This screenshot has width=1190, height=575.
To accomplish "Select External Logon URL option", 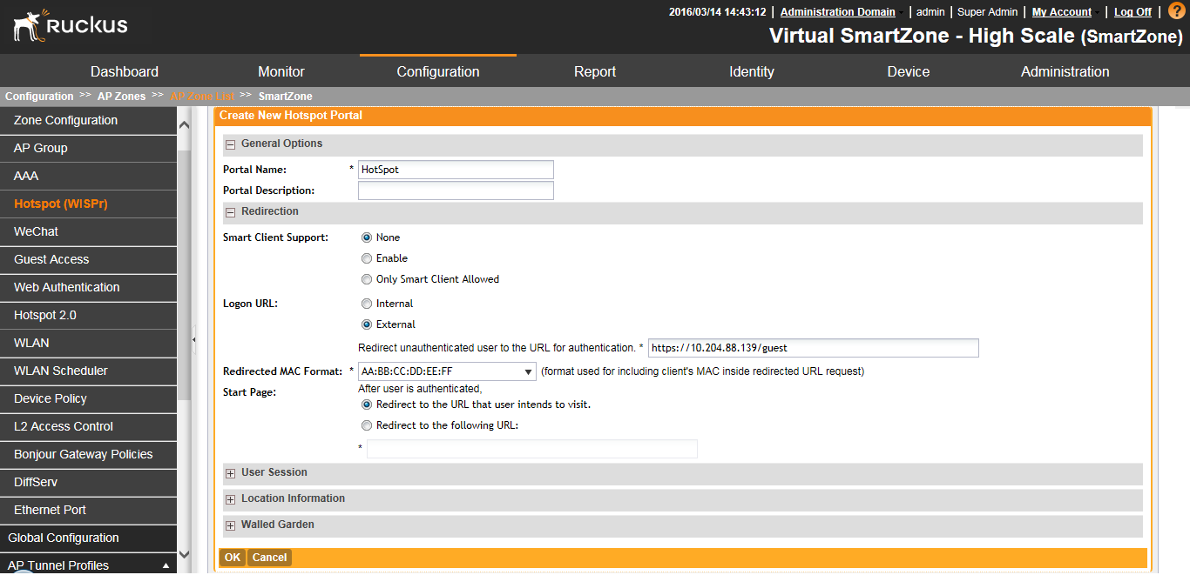I will [367, 324].
